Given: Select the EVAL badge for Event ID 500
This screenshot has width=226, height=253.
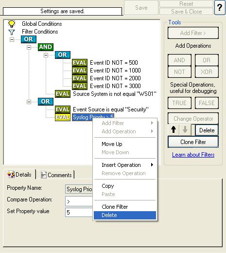Looking at the screenshot, I should point(80,63).
